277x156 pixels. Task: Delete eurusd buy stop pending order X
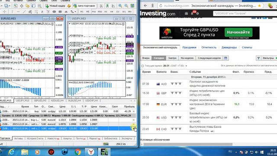(134, 120)
